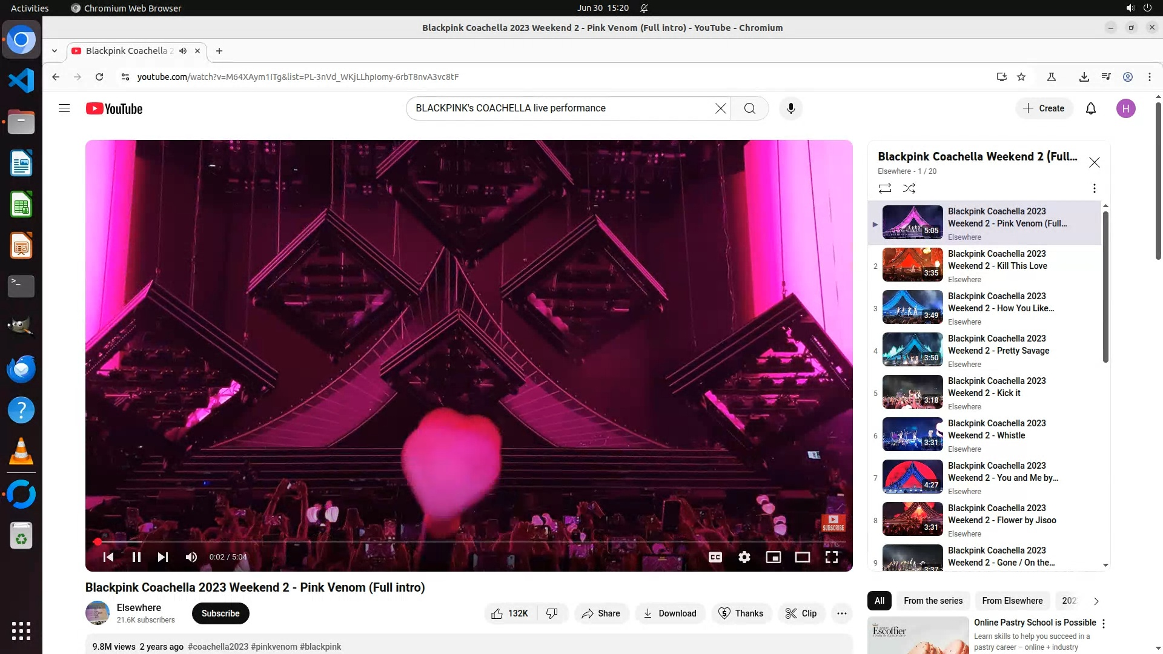Open YouTube notifications bell
This screenshot has width=1163, height=654.
click(x=1090, y=108)
